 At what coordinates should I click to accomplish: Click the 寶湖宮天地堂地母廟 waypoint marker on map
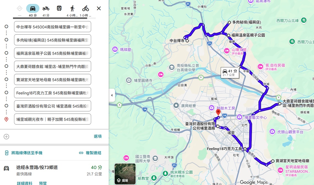click(x=273, y=161)
